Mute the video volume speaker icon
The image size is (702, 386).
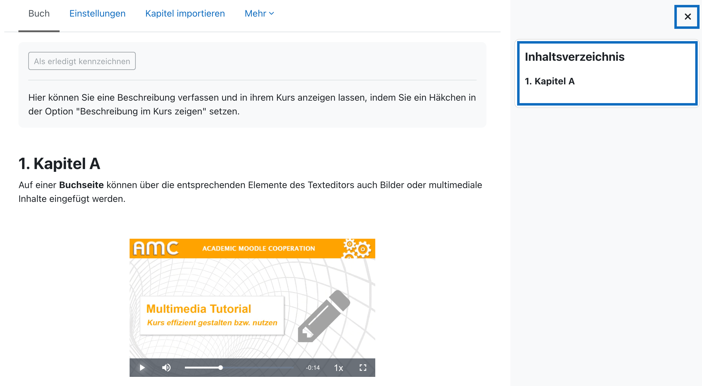[x=166, y=368]
